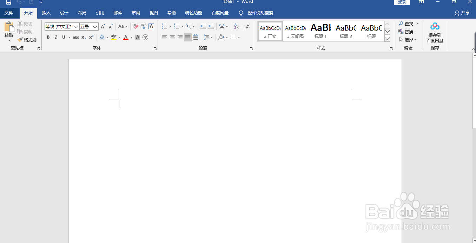The height and width of the screenshot is (243, 476).
Task: Click the disabled Cut button
Action: tap(25, 24)
